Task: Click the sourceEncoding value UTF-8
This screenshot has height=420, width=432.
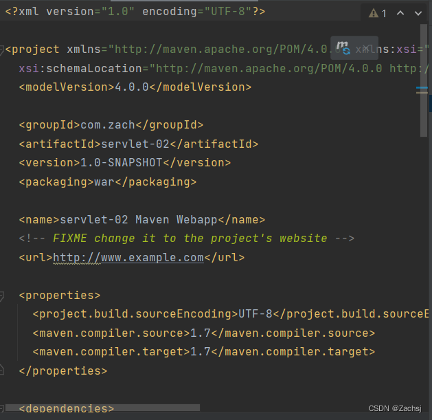Action: (x=255, y=314)
